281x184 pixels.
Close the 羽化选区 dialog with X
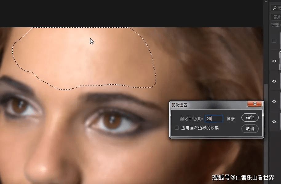[x=255, y=104]
